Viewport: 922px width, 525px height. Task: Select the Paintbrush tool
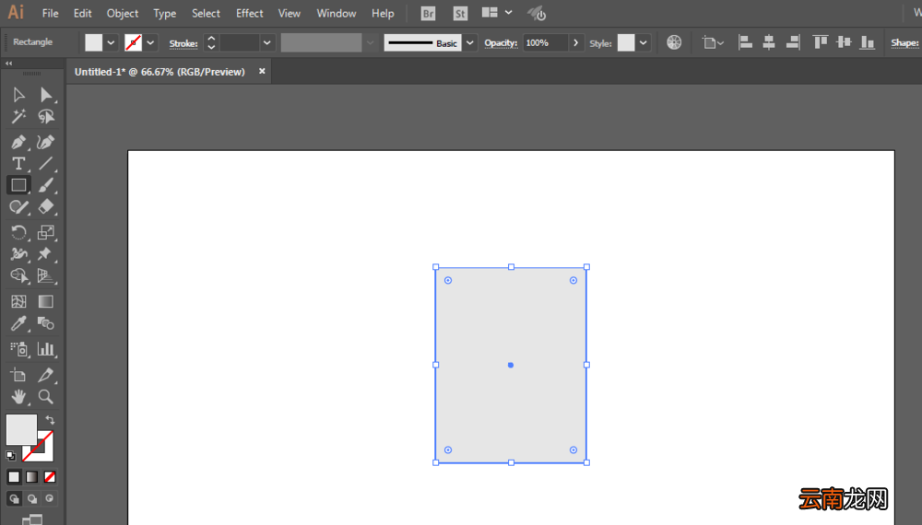[46, 185]
